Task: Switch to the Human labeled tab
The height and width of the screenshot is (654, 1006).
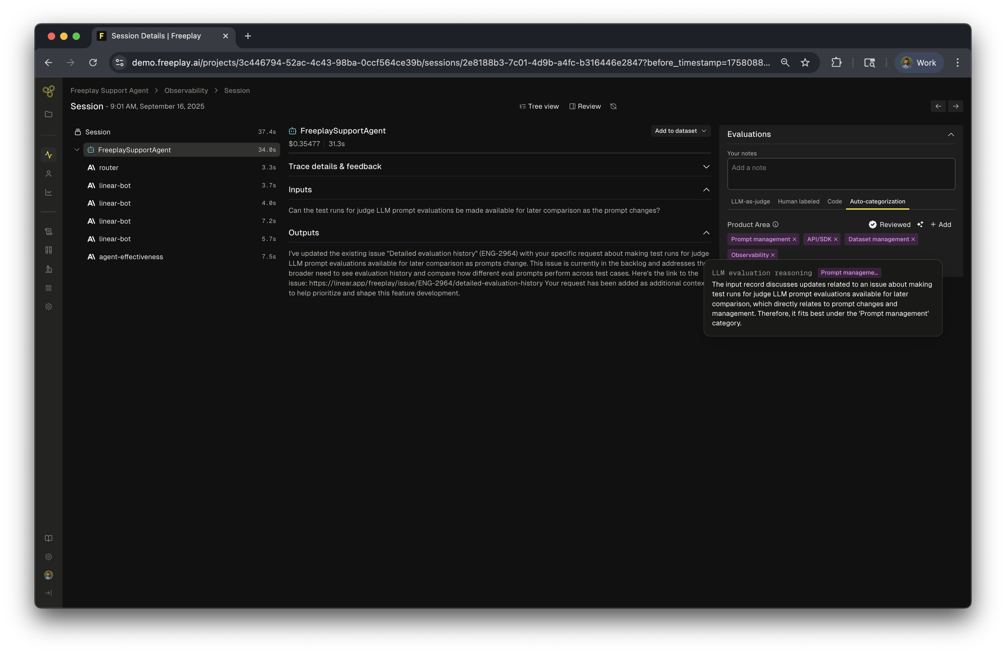Action: pos(798,201)
